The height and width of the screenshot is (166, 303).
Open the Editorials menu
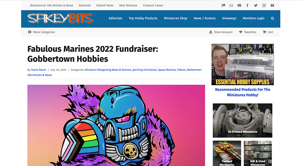pos(115,18)
